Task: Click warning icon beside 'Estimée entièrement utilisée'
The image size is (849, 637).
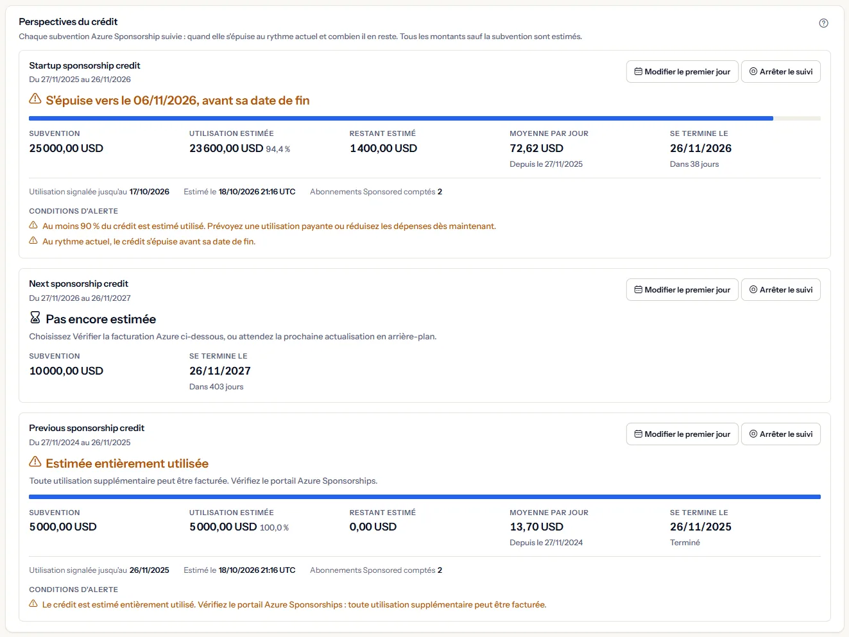Action: coord(35,462)
